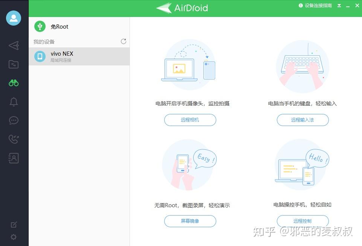Open the messages chat bubble icon
The image size is (362, 246).
14,120
